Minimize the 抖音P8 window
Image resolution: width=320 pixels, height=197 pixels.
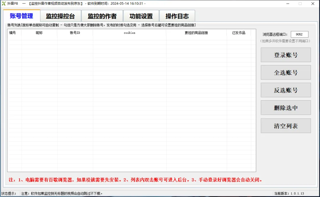point(288,4)
